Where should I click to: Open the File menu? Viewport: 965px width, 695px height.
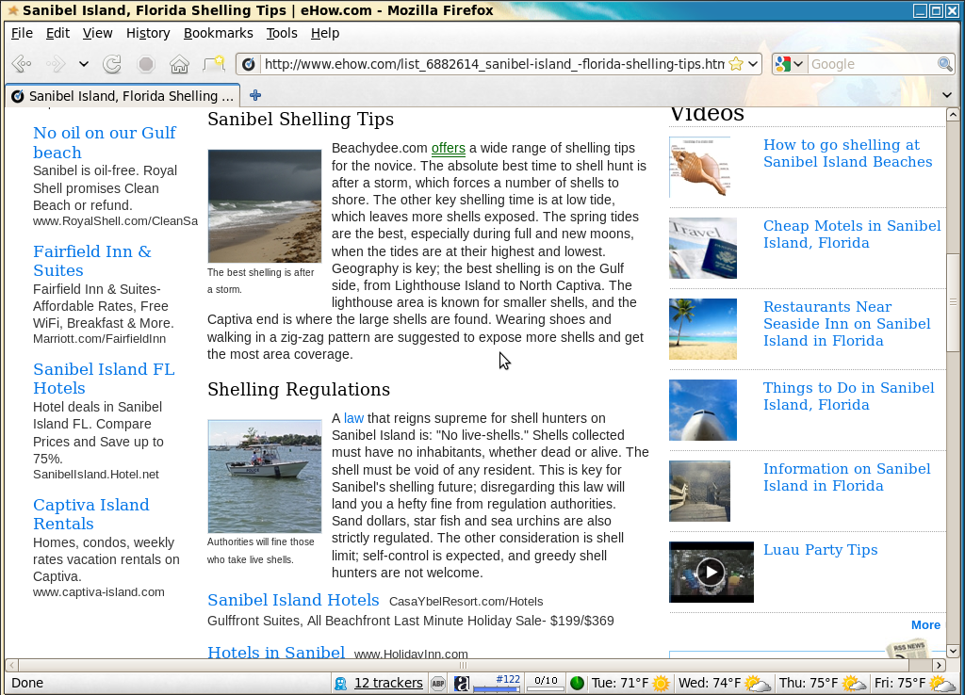22,33
